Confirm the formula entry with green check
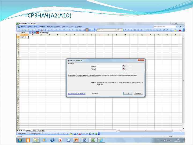 click(x=35, y=33)
